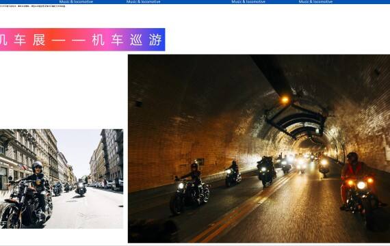
Task: Click the character 展 in the title banner
Action: (39, 40)
